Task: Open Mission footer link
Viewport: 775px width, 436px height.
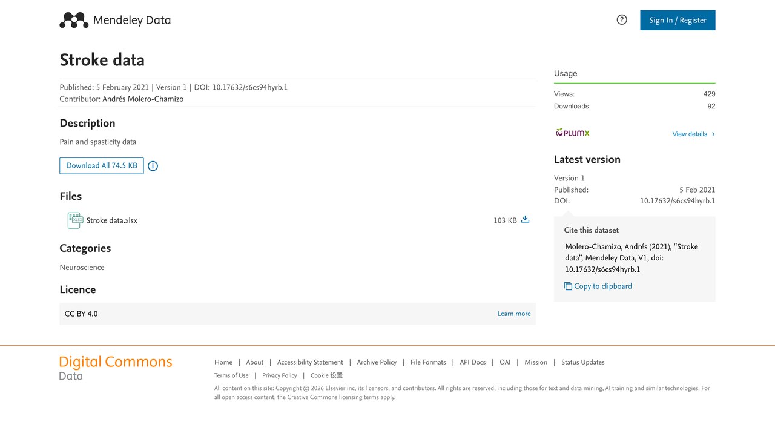Action: 536,362
